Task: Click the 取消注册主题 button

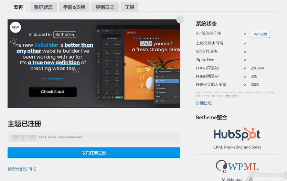Action: pos(94,153)
